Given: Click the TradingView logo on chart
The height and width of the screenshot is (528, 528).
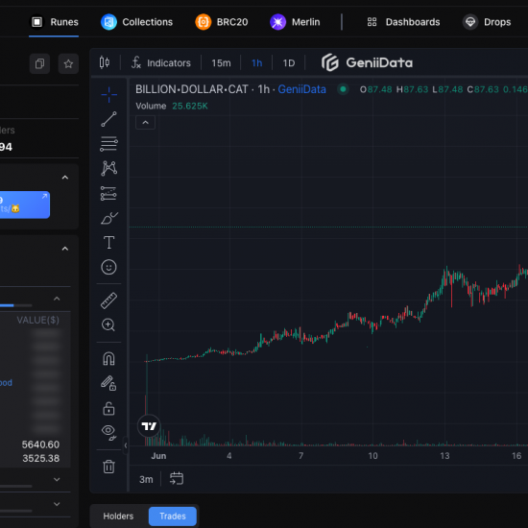Looking at the screenshot, I should click(x=149, y=426).
